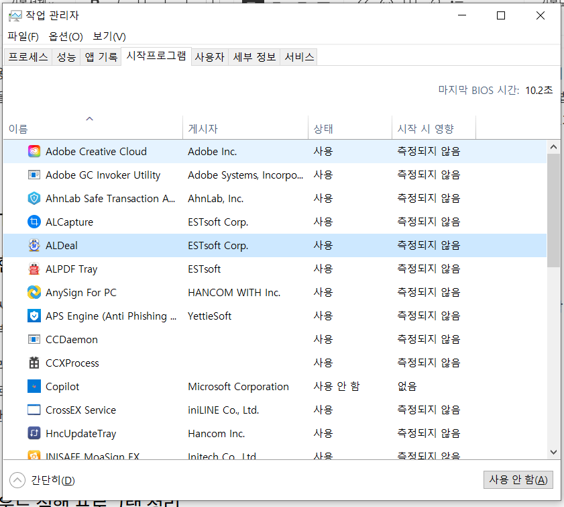Click publisher AhnLab, Inc.
The height and width of the screenshot is (507, 564).
(215, 198)
